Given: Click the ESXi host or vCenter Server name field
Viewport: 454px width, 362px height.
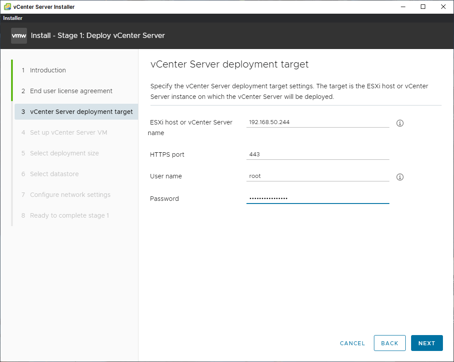Looking at the screenshot, I should (317, 122).
